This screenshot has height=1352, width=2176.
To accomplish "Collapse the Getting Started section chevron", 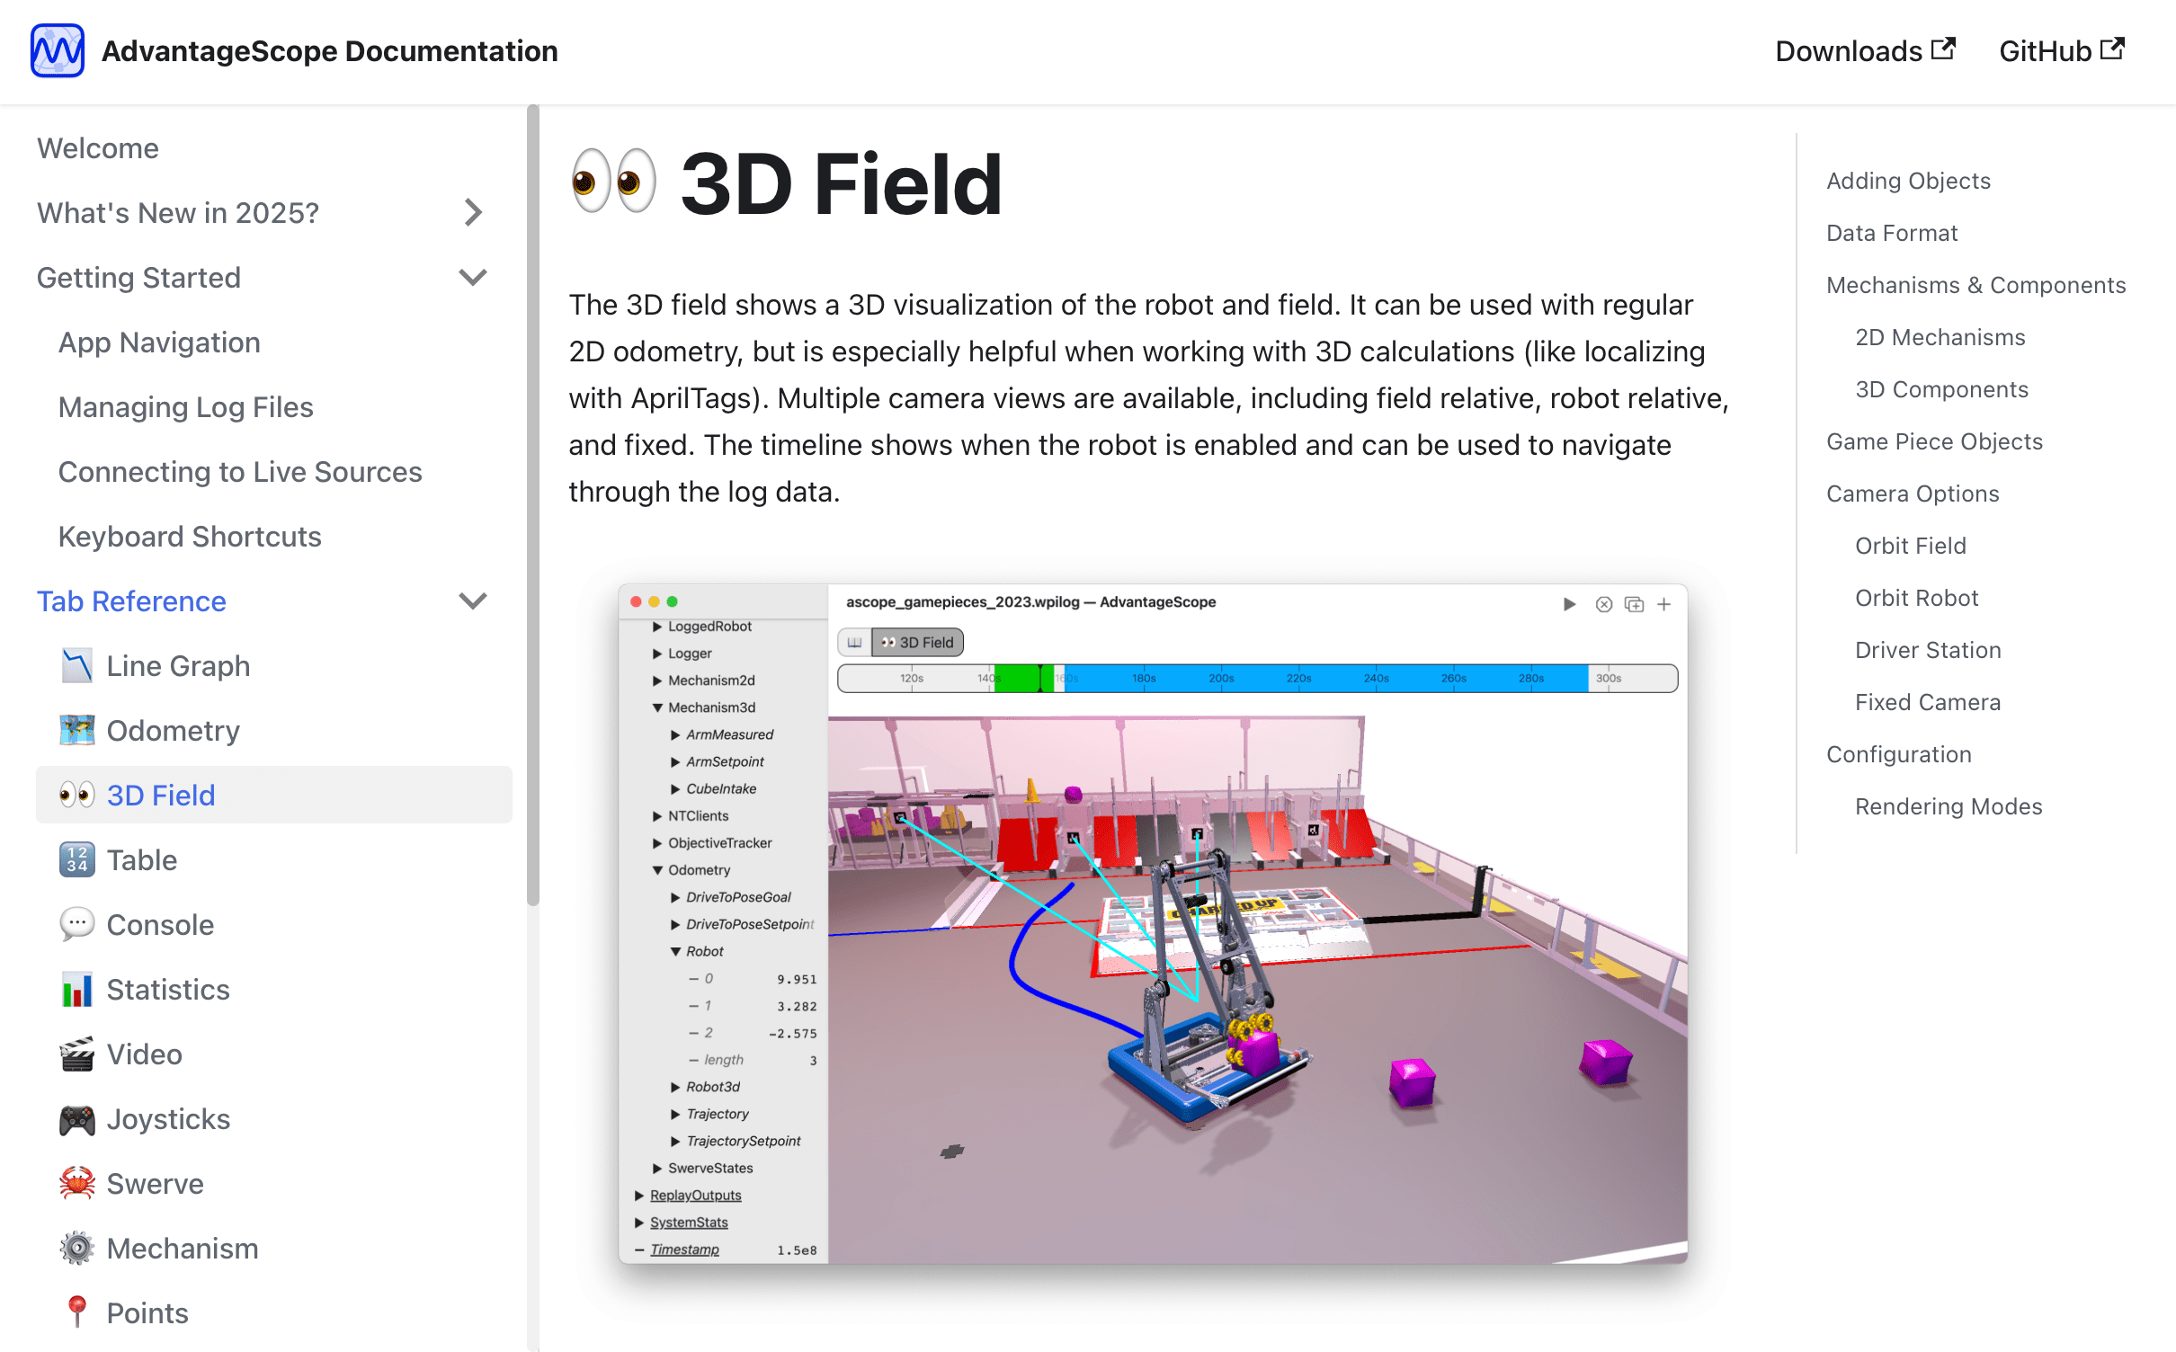I will pyautogui.click(x=473, y=278).
